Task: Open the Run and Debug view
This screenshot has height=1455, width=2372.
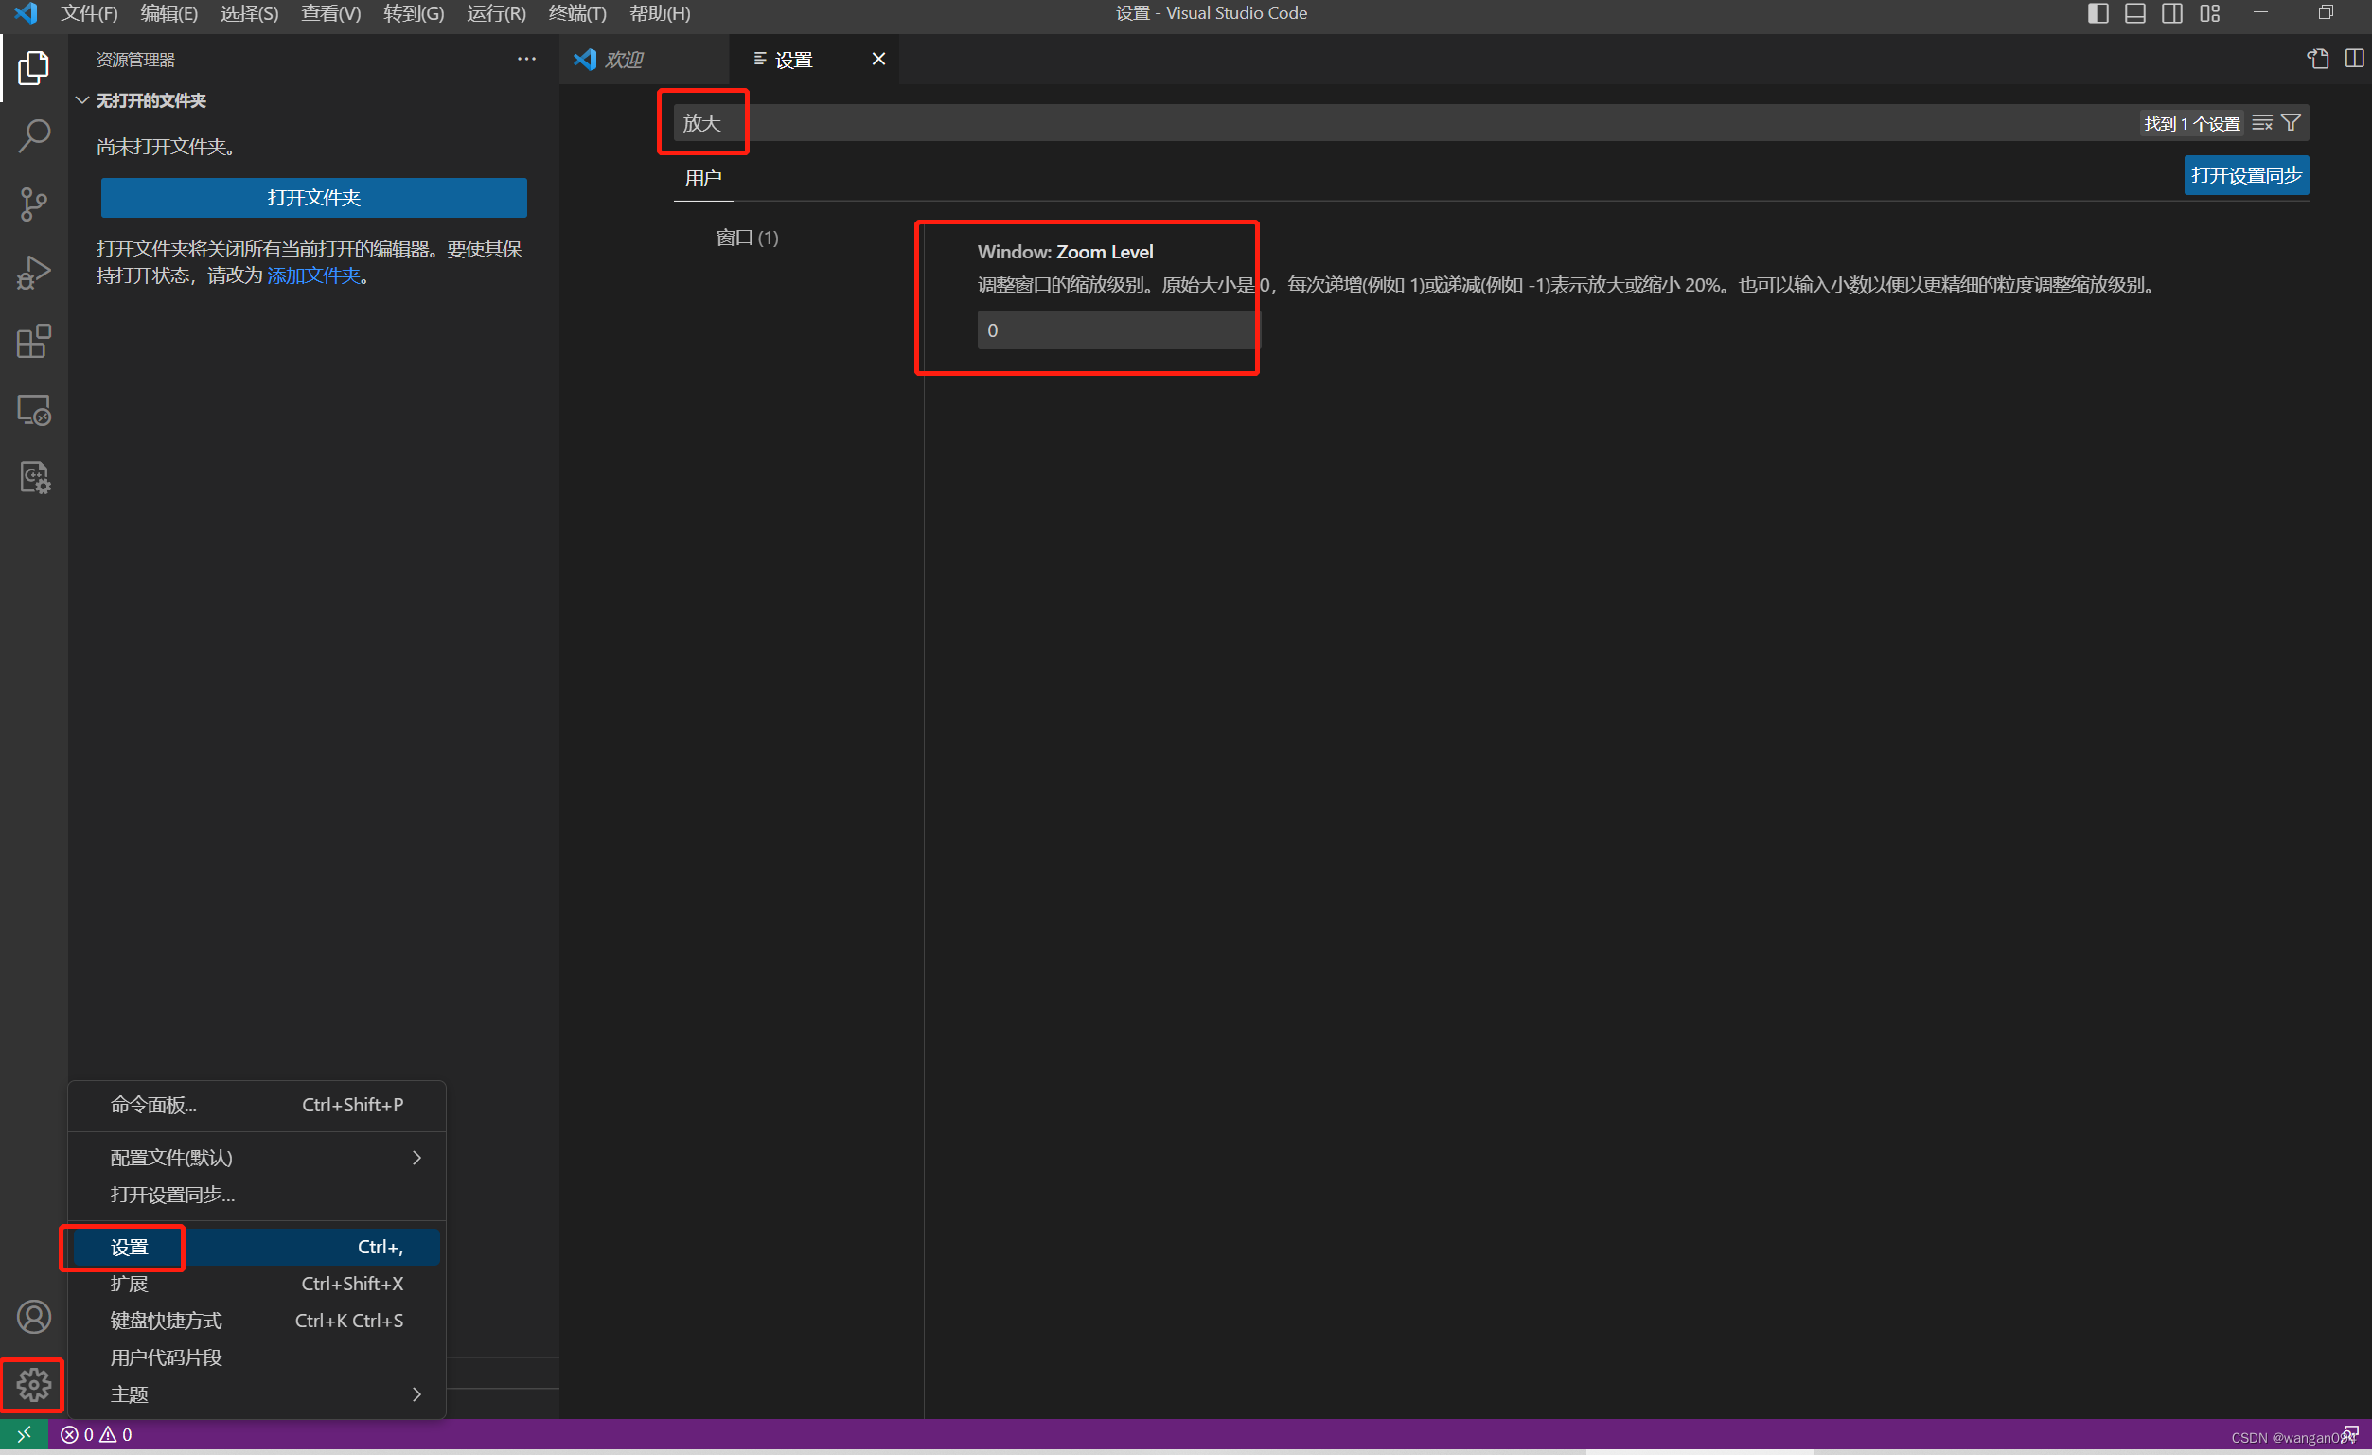Action: [x=34, y=273]
